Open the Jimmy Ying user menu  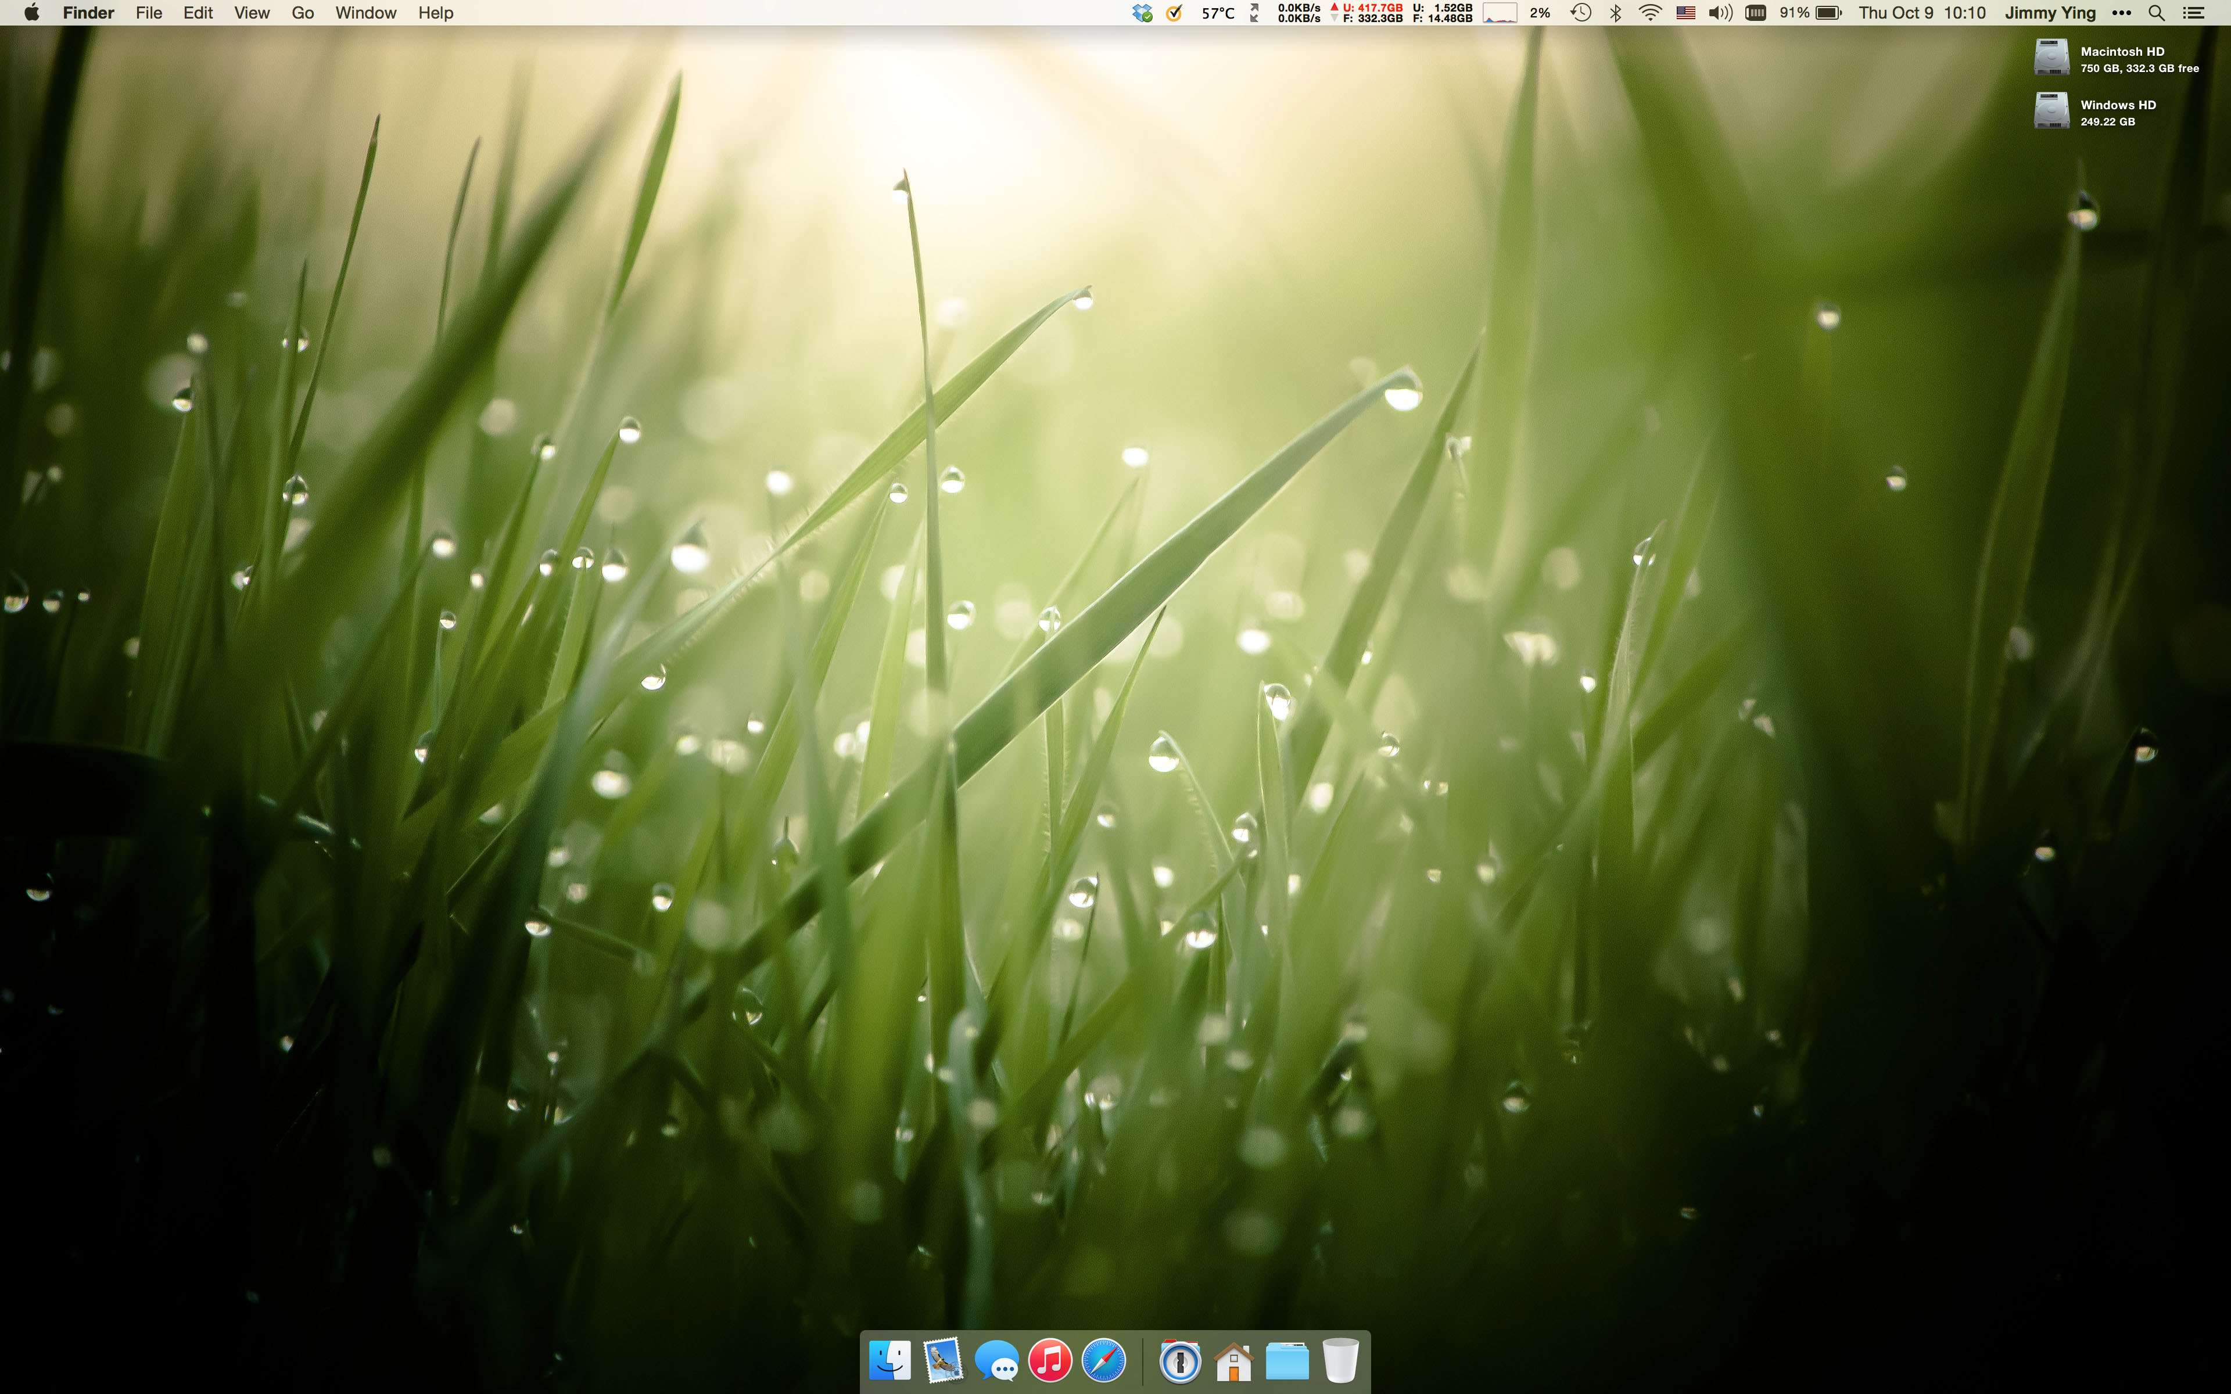tap(2050, 13)
